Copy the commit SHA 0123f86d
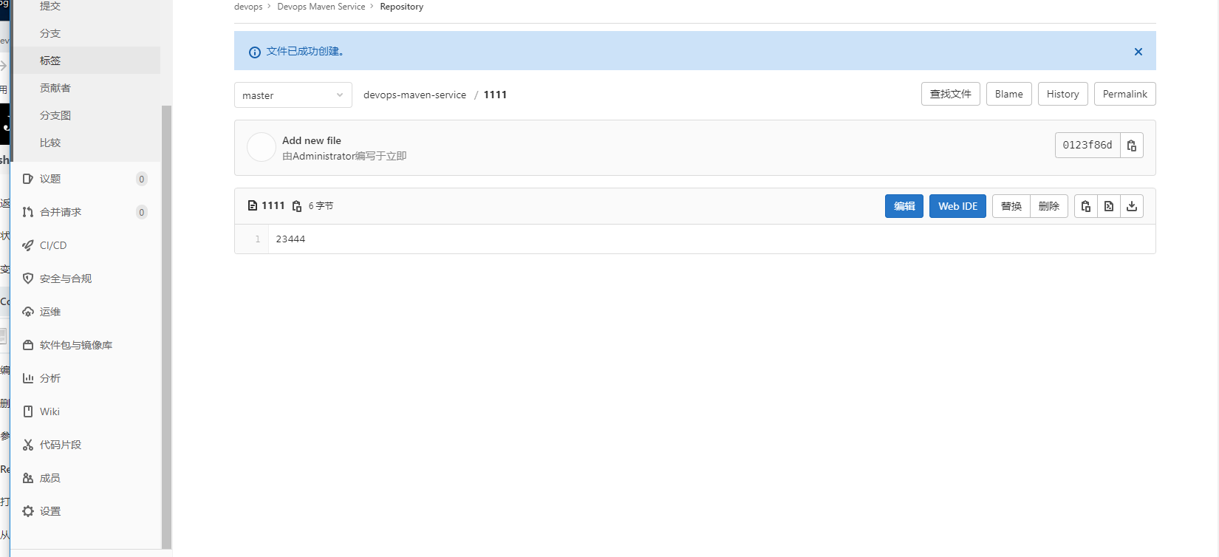The width and height of the screenshot is (1219, 557). click(1131, 146)
